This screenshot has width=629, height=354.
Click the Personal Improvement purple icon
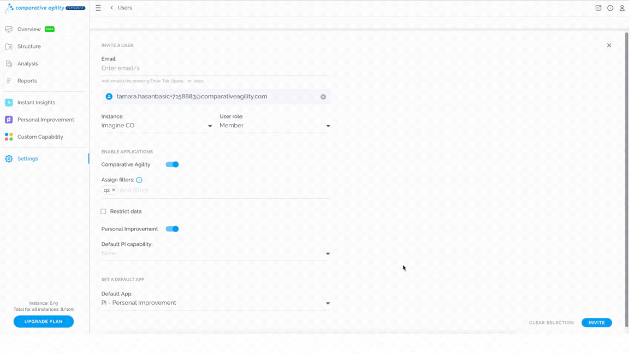9,120
